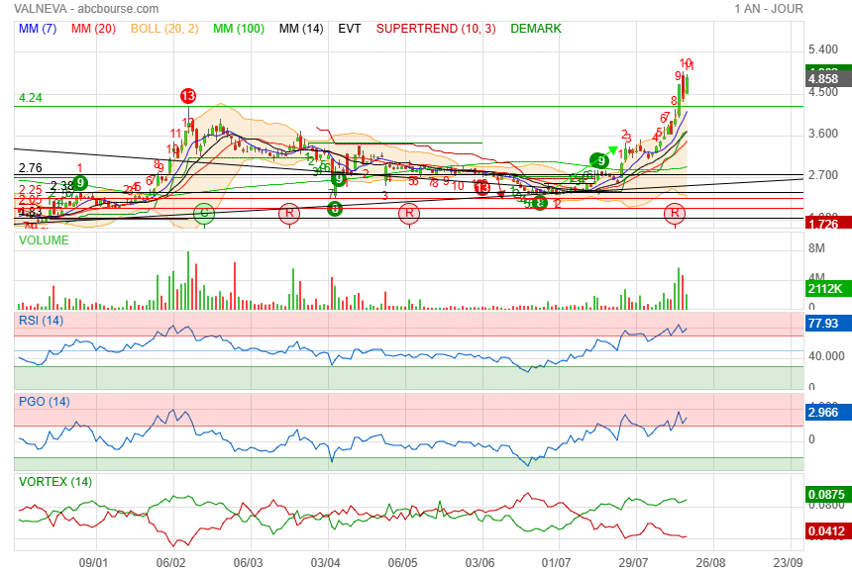Click the 06/02 date axis label

(170, 563)
